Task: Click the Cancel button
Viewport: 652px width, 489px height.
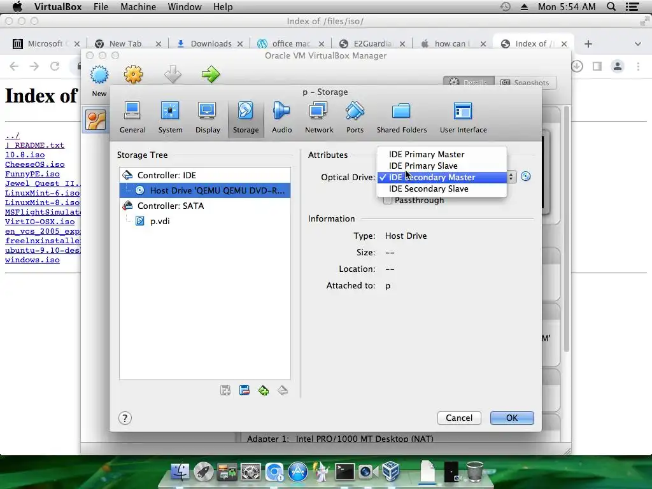Action: coord(459,418)
